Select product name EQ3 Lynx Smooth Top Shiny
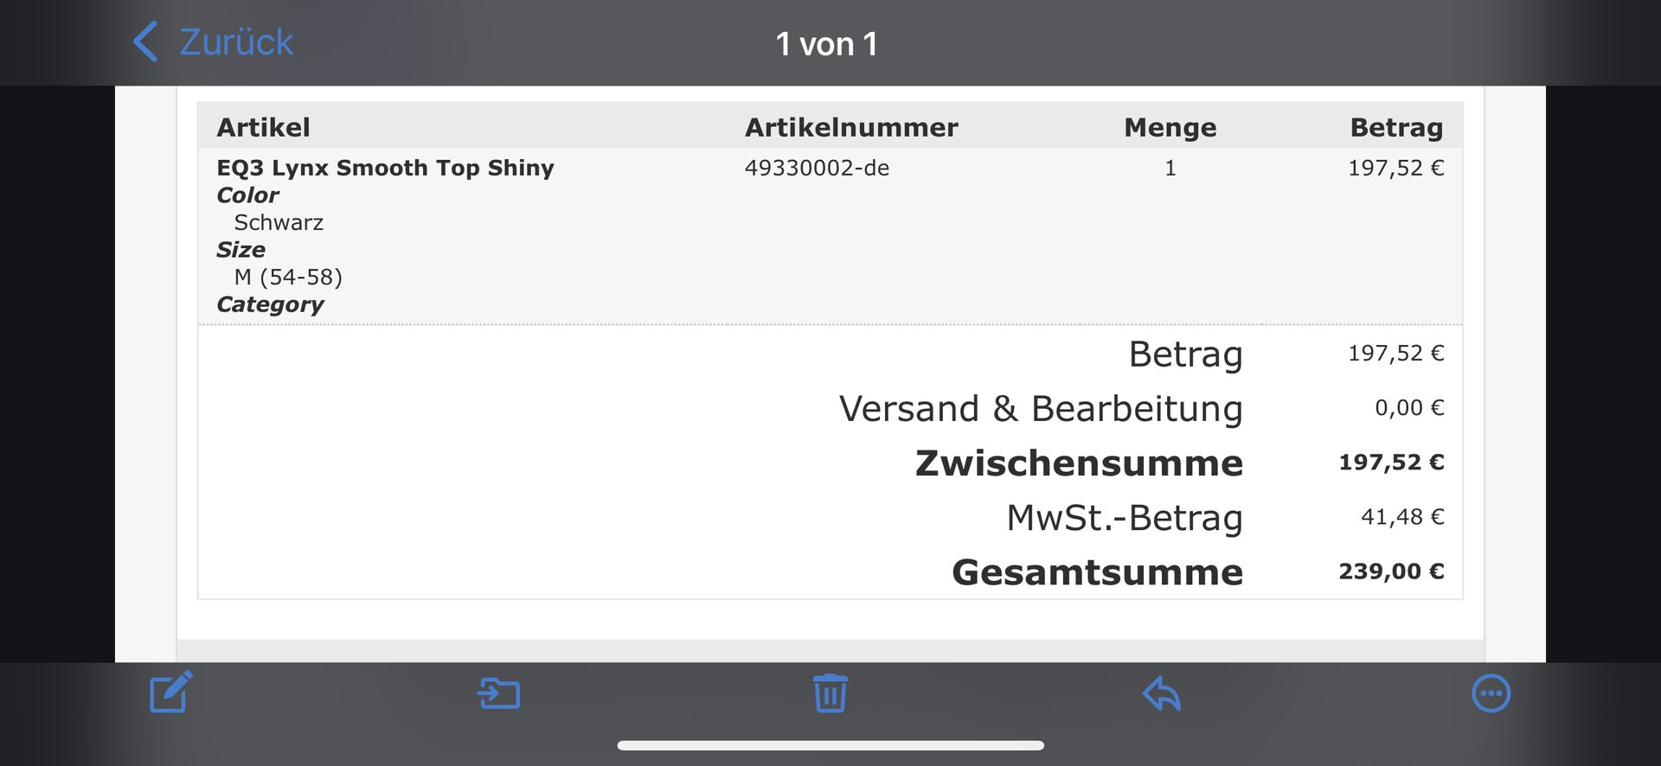Image resolution: width=1661 pixels, height=766 pixels. (385, 168)
